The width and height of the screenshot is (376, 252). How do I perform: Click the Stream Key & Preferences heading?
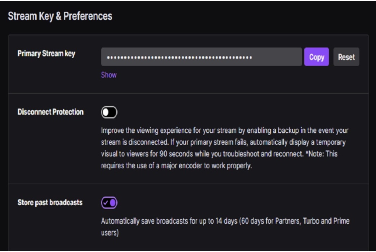[x=60, y=16]
